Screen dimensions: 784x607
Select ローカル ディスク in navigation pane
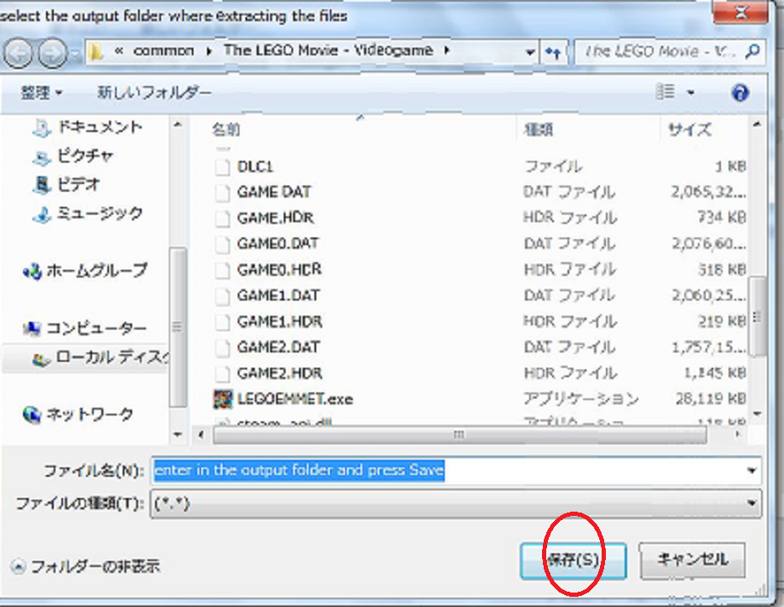pos(100,358)
